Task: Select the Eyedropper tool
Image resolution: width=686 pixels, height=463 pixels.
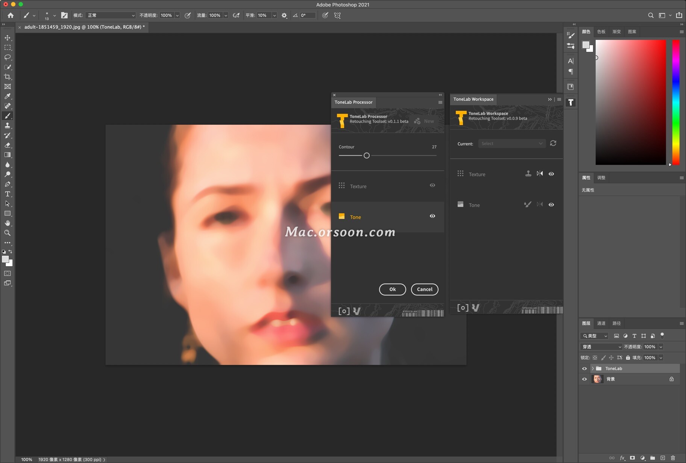Action: [8, 96]
